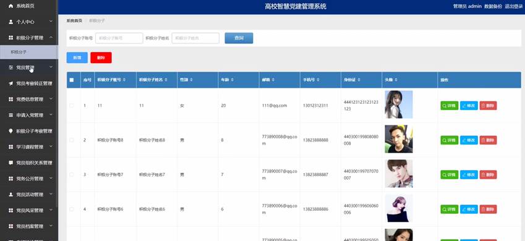Click the user icon beside 党员活动管理
The height and width of the screenshot is (241, 525).
[x=11, y=195]
